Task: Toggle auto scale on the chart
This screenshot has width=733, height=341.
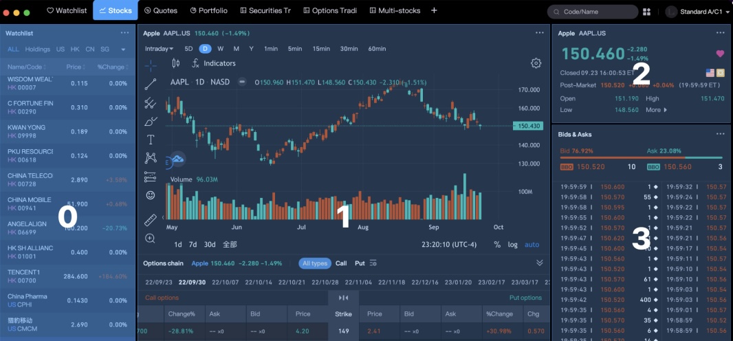Action: 532,245
